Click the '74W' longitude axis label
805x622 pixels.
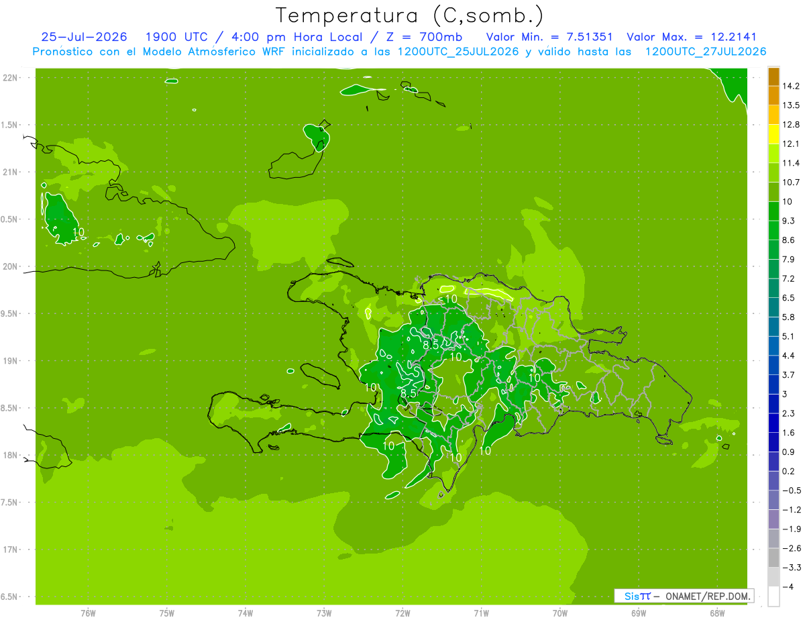tap(246, 613)
